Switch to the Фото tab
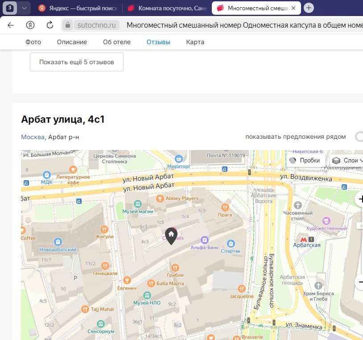 (x=33, y=41)
